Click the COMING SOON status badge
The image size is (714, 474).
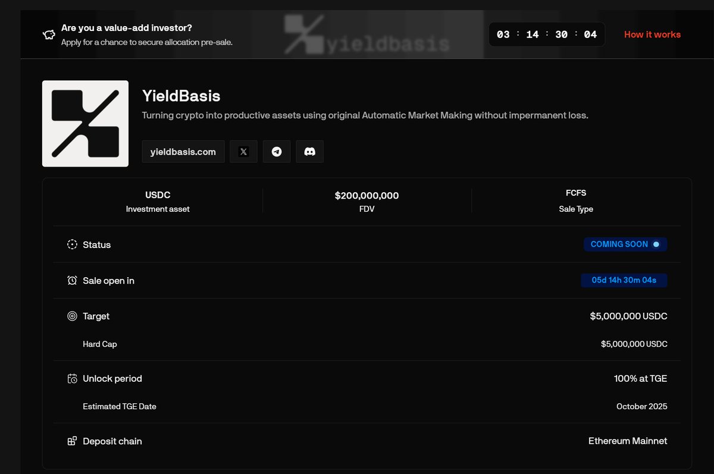click(625, 244)
